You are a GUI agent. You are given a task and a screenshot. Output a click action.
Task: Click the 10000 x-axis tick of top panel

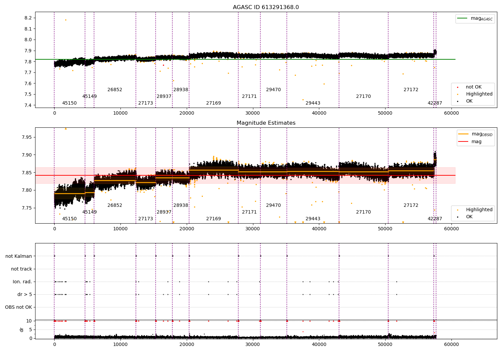point(120,113)
